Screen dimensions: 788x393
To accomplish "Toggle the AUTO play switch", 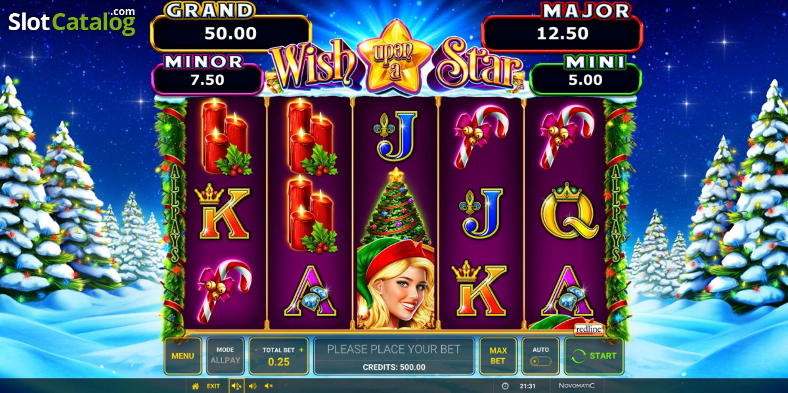I will [x=540, y=362].
